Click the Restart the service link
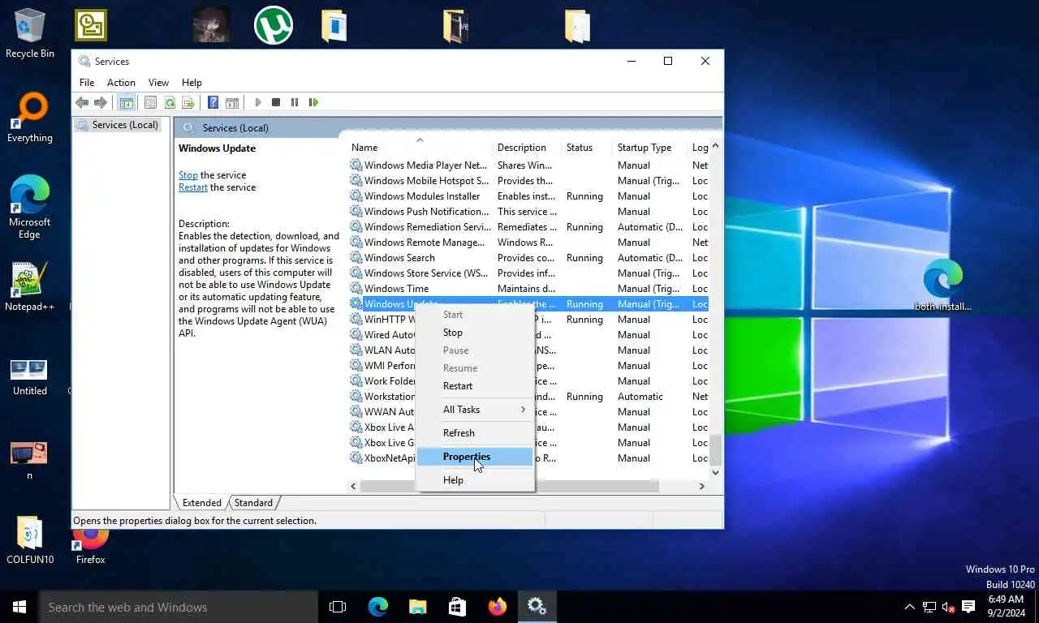The height and width of the screenshot is (623, 1039). tap(192, 187)
